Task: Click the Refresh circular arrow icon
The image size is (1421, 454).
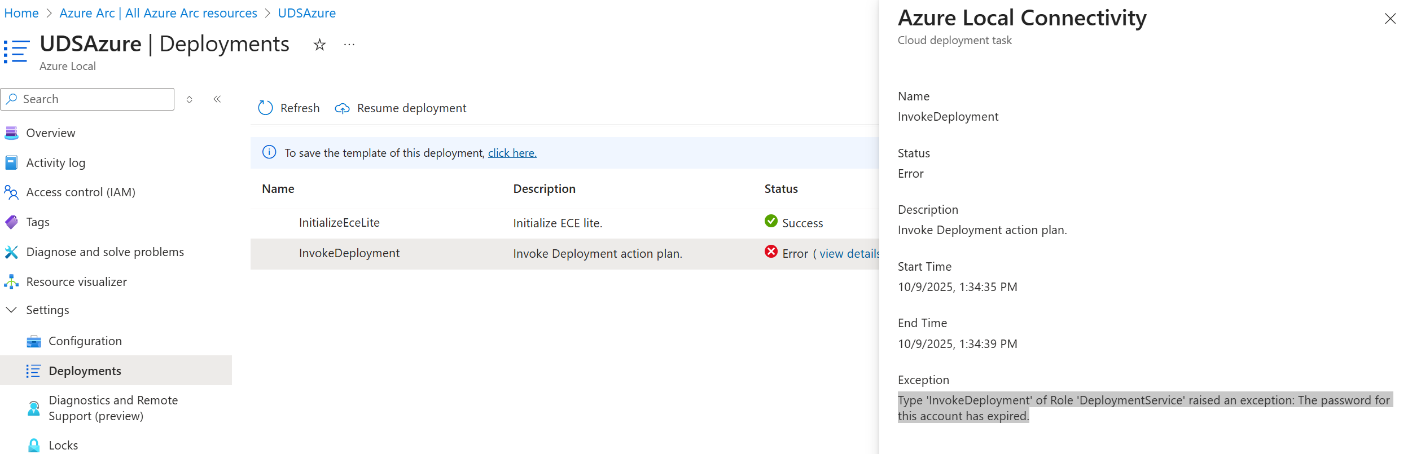Action: click(x=265, y=108)
